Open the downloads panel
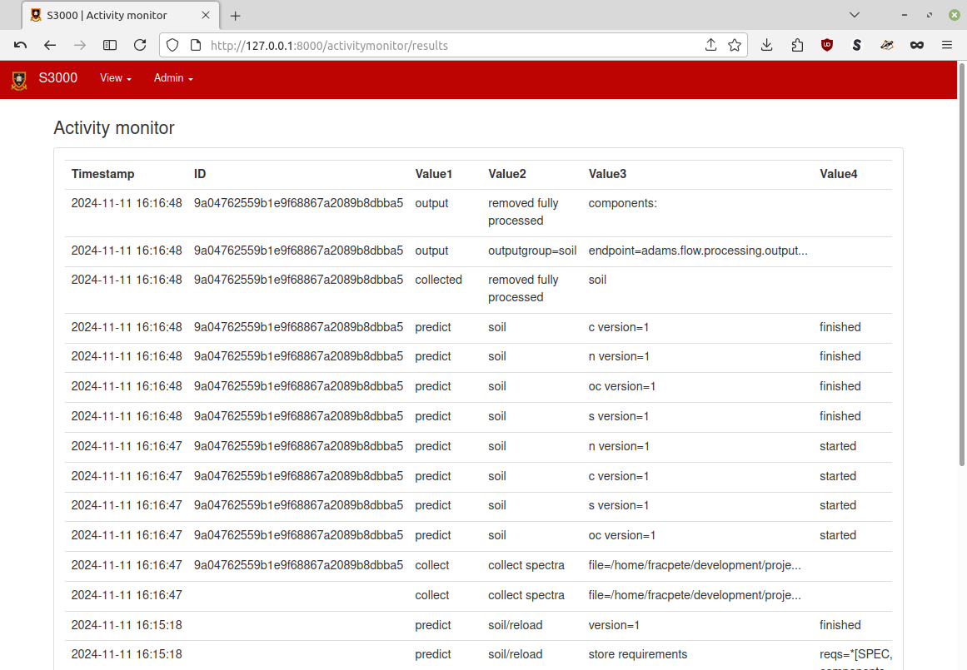 pyautogui.click(x=766, y=45)
